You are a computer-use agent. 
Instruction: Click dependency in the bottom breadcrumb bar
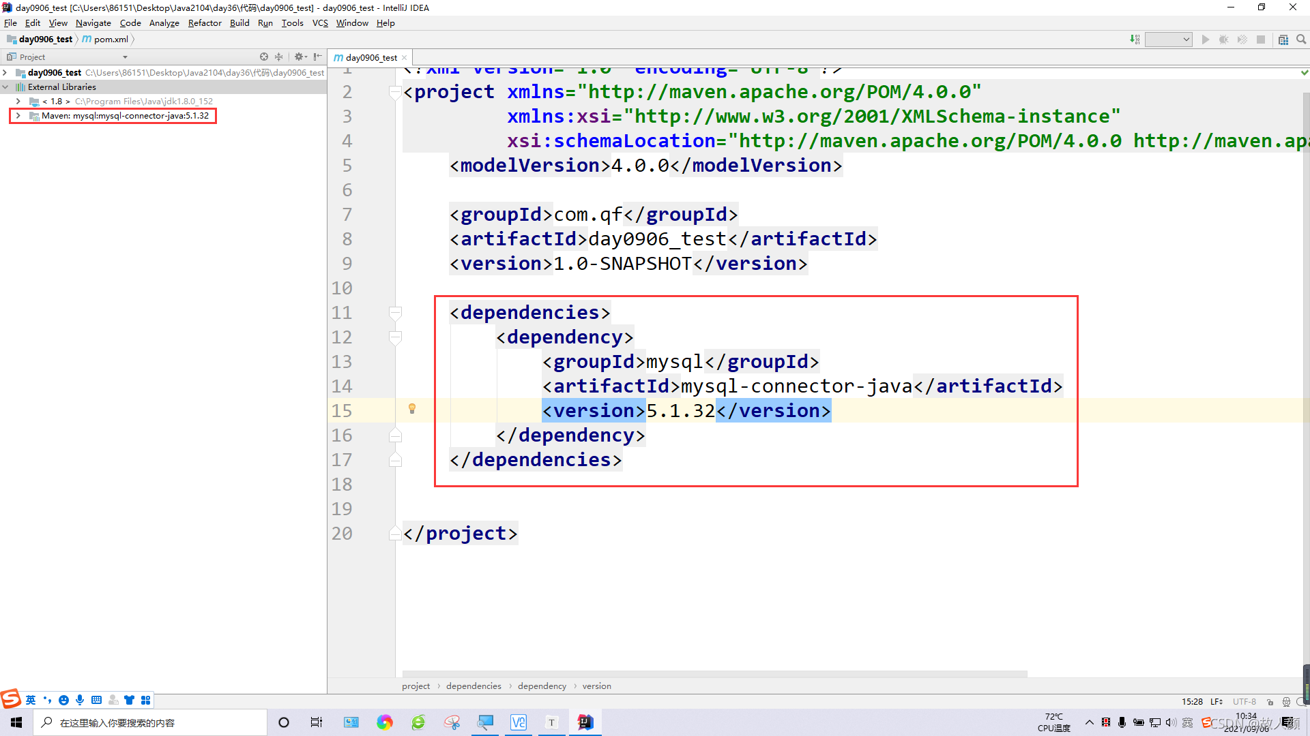coord(542,686)
